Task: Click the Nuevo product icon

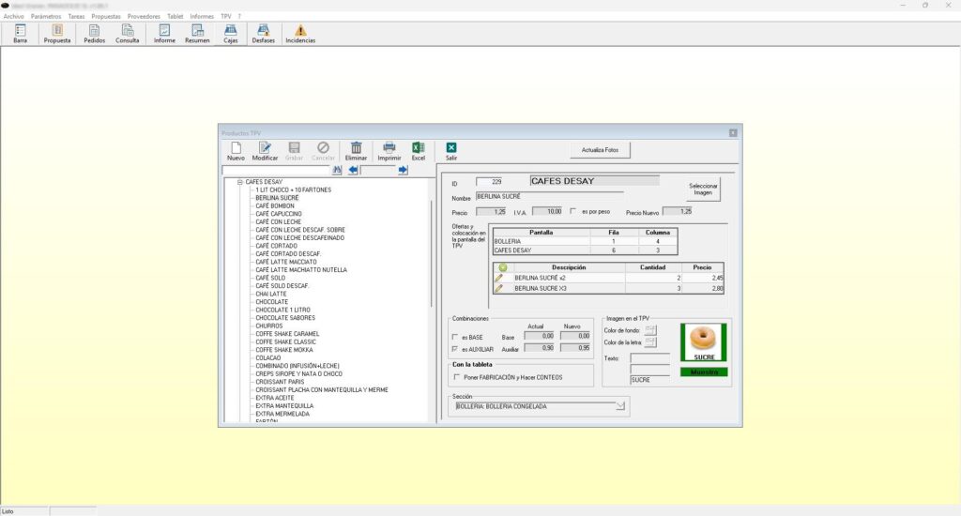Action: [x=236, y=148]
